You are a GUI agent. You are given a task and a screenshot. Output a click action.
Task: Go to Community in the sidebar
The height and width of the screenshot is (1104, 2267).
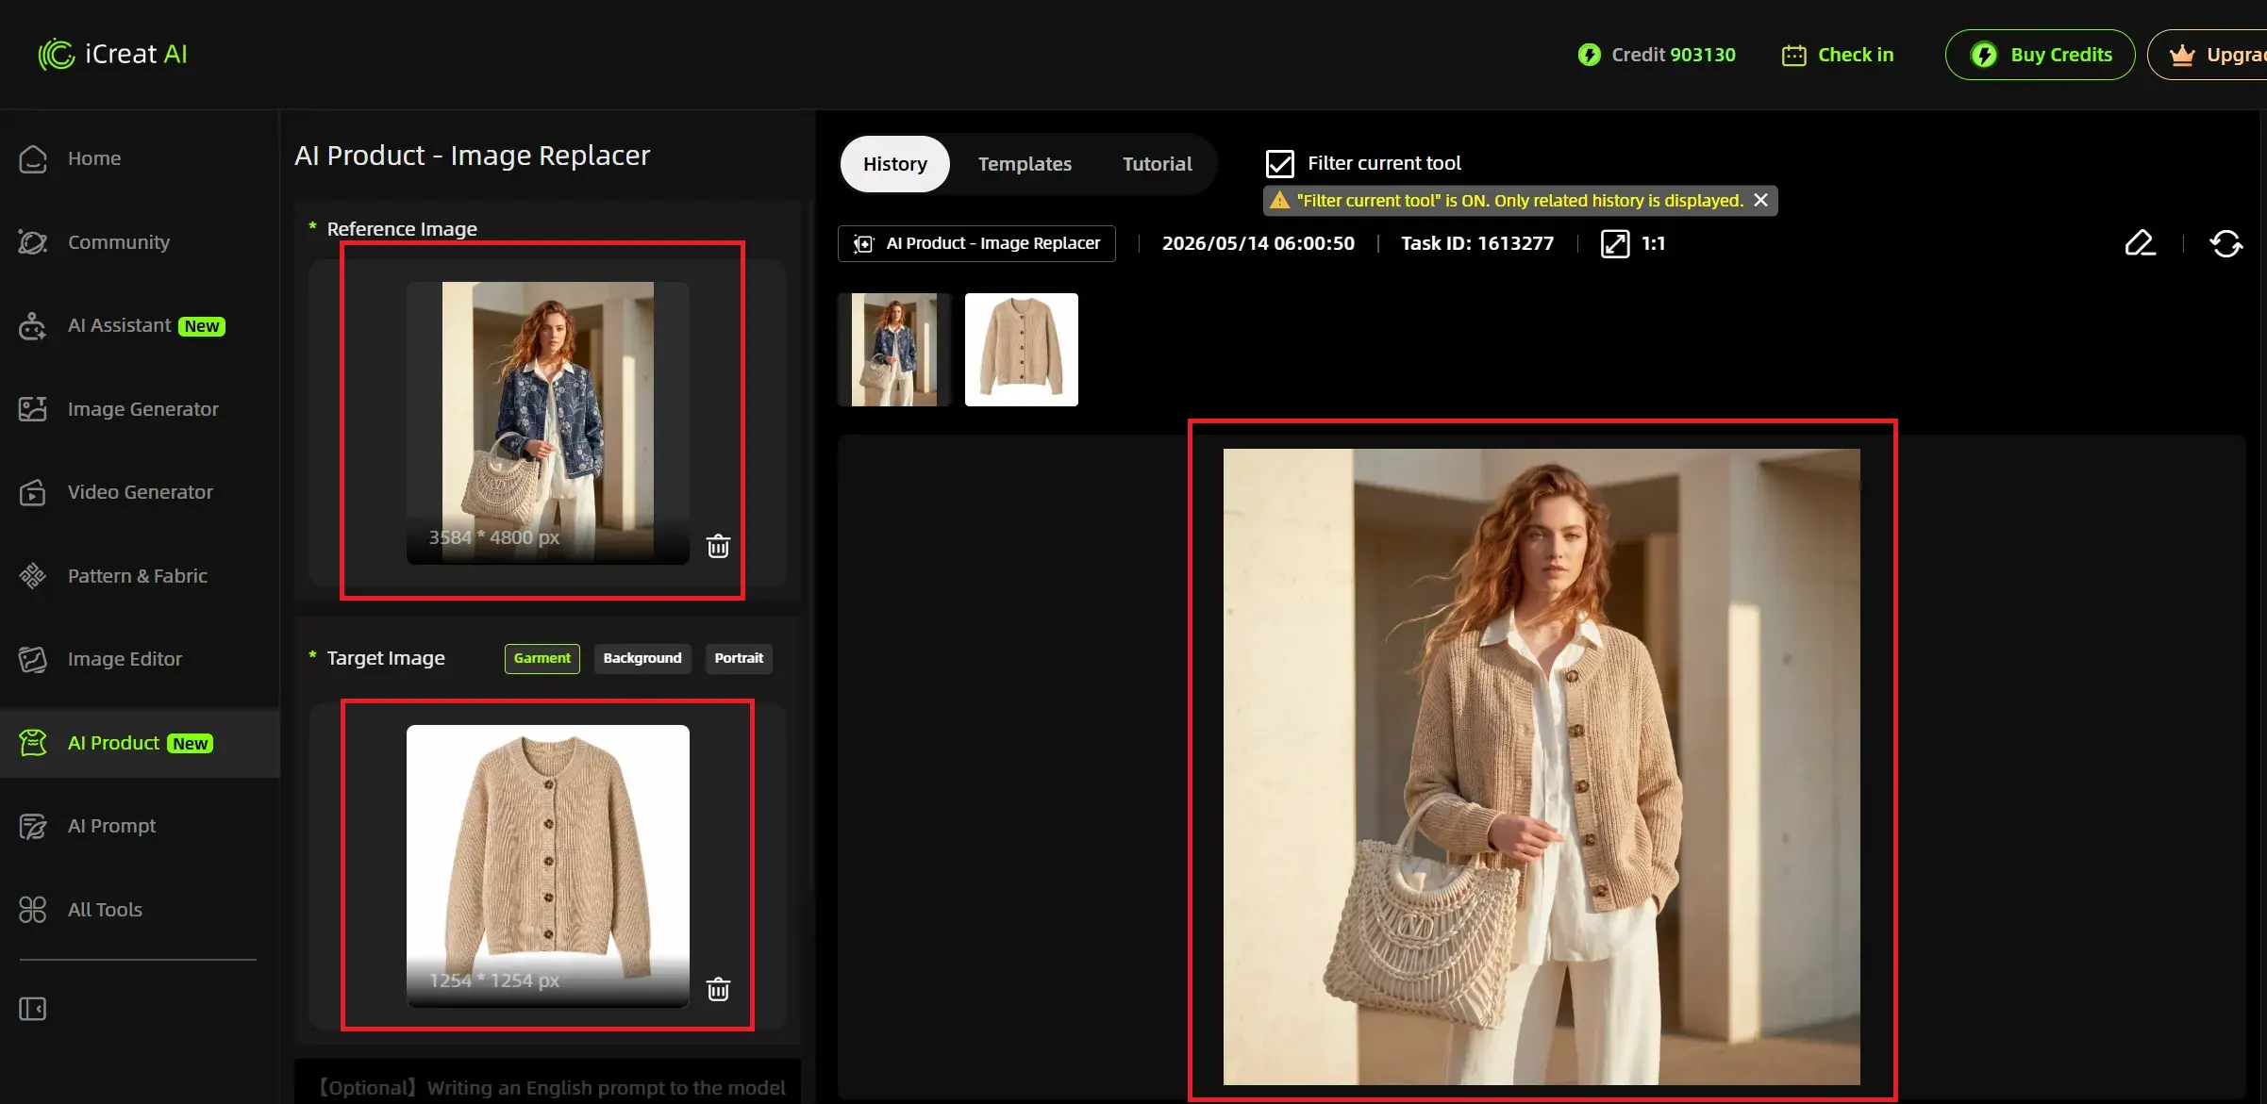point(140,242)
